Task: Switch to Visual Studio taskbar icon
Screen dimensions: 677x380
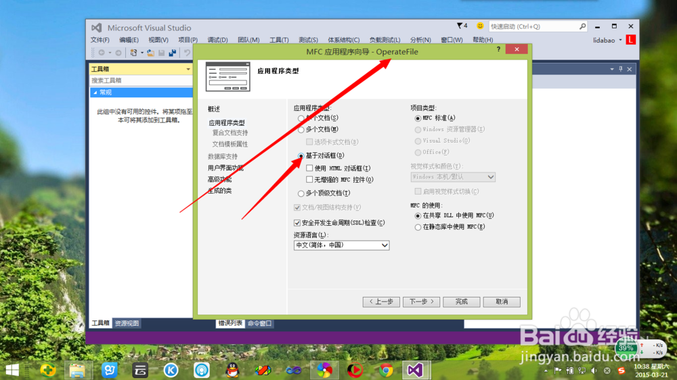Action: [415, 370]
